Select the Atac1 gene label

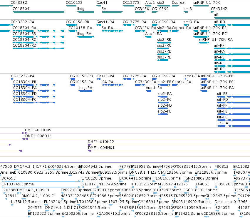150,3
